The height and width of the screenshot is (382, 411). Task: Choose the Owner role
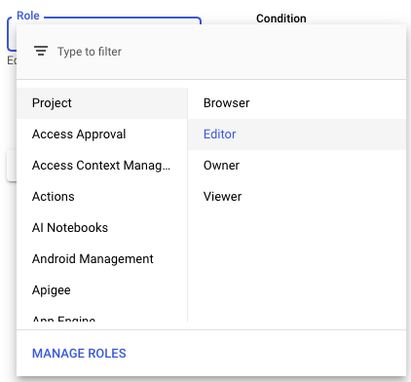click(297, 166)
